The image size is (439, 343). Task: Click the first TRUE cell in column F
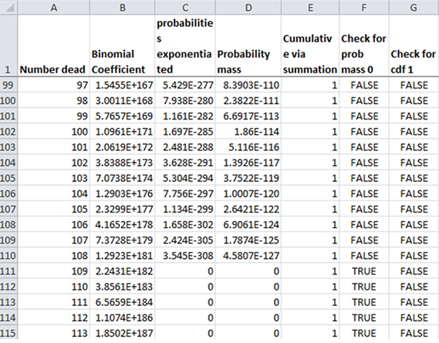[x=364, y=271]
